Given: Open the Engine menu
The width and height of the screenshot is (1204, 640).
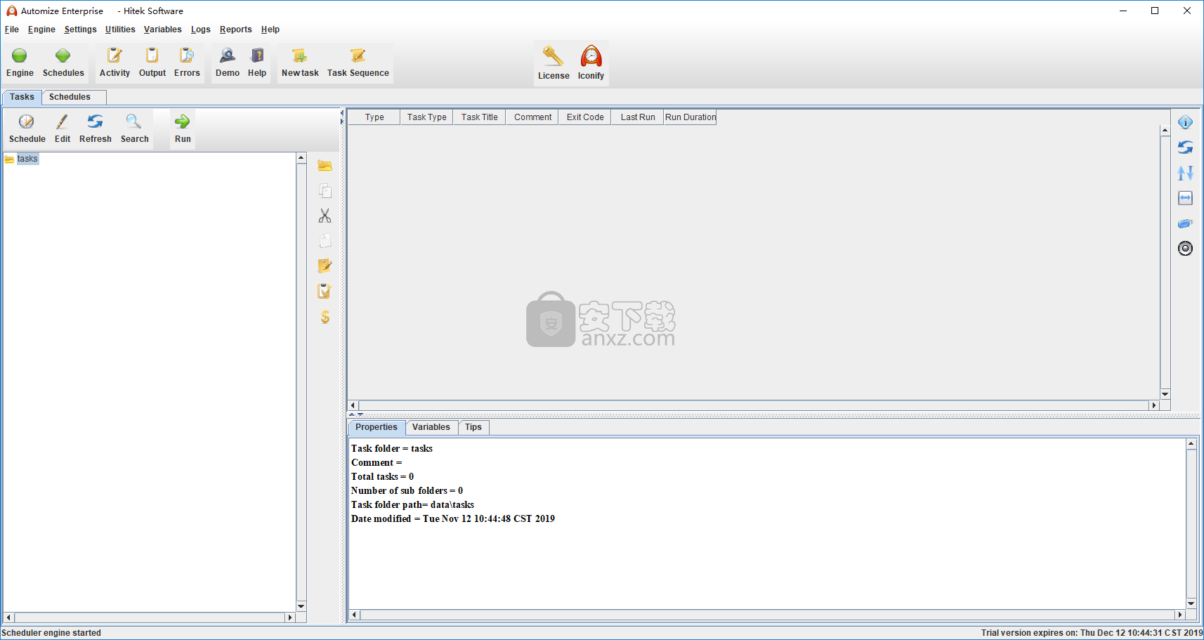Looking at the screenshot, I should (x=41, y=30).
